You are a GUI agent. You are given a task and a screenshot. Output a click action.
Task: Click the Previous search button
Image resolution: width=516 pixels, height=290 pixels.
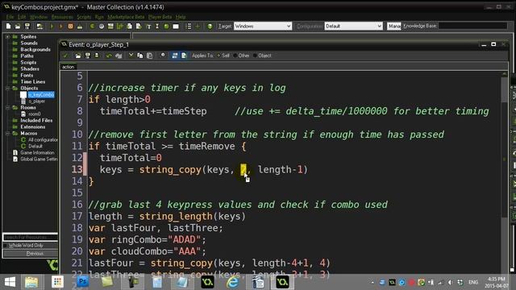click(31, 254)
